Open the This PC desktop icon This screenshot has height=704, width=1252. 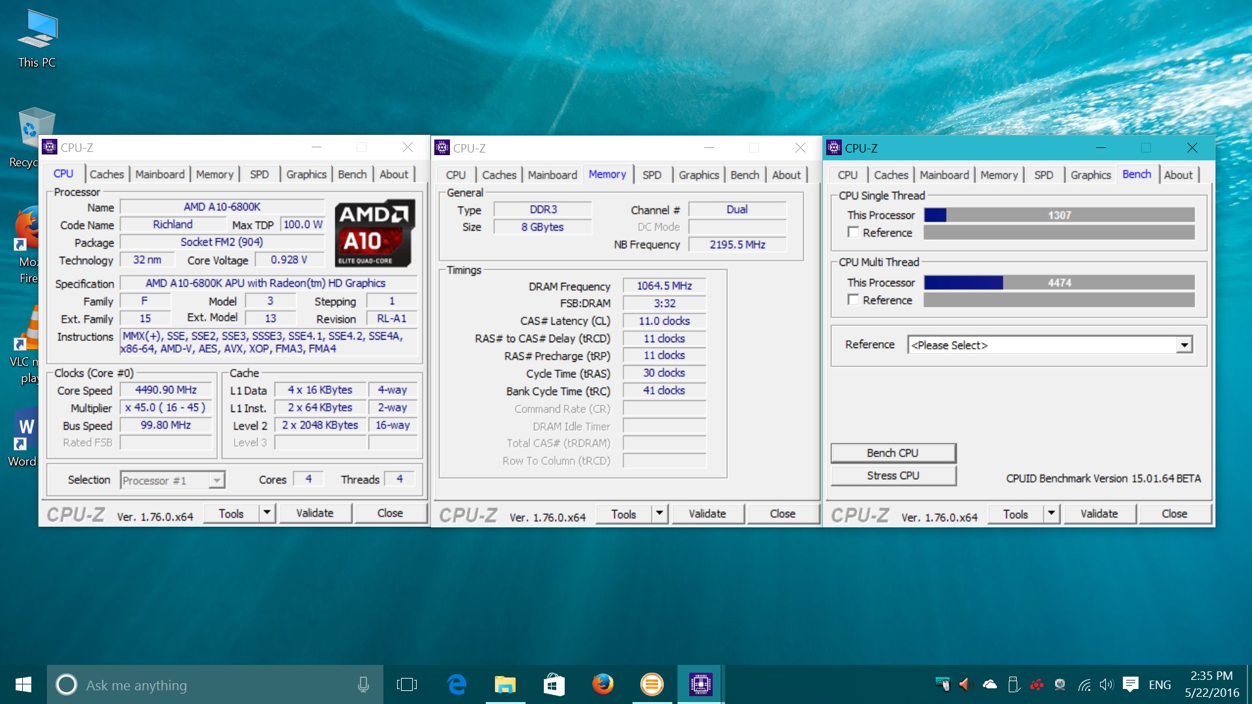[x=37, y=38]
